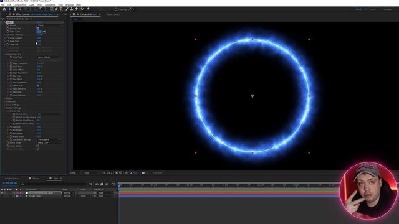Open the Composite Settings dropdown
Viewport: 399px width, 224px height.
(49, 139)
